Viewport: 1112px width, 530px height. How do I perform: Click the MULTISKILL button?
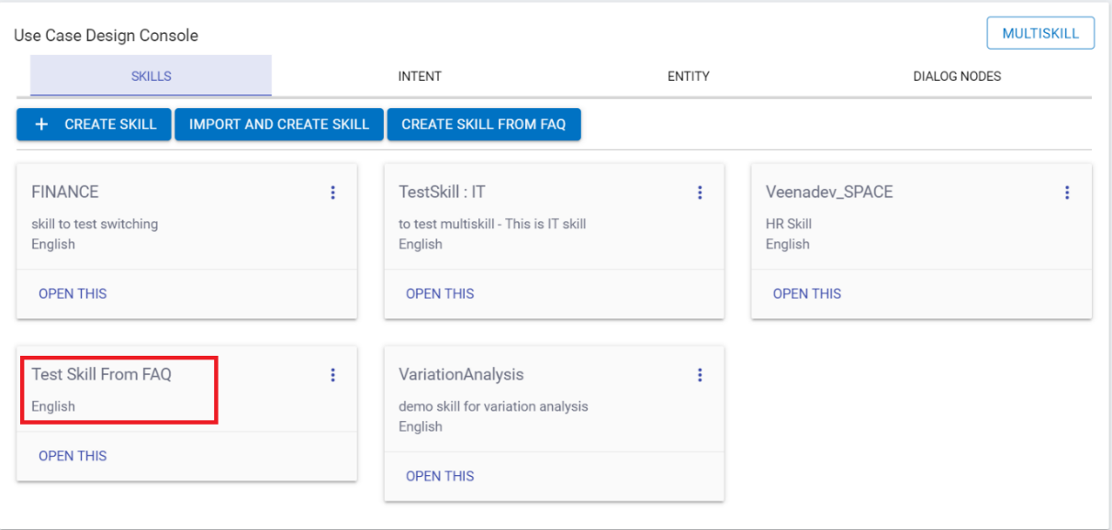click(1040, 34)
